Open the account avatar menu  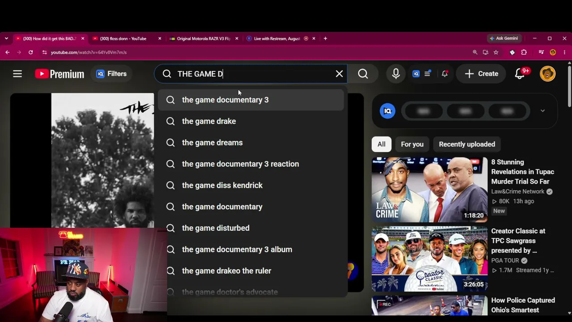click(x=547, y=74)
